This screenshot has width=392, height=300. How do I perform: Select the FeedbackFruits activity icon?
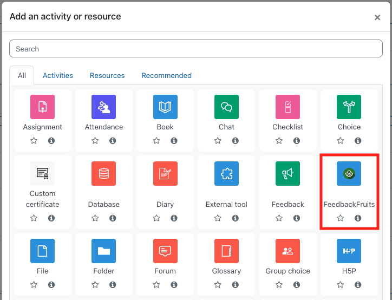pos(349,174)
